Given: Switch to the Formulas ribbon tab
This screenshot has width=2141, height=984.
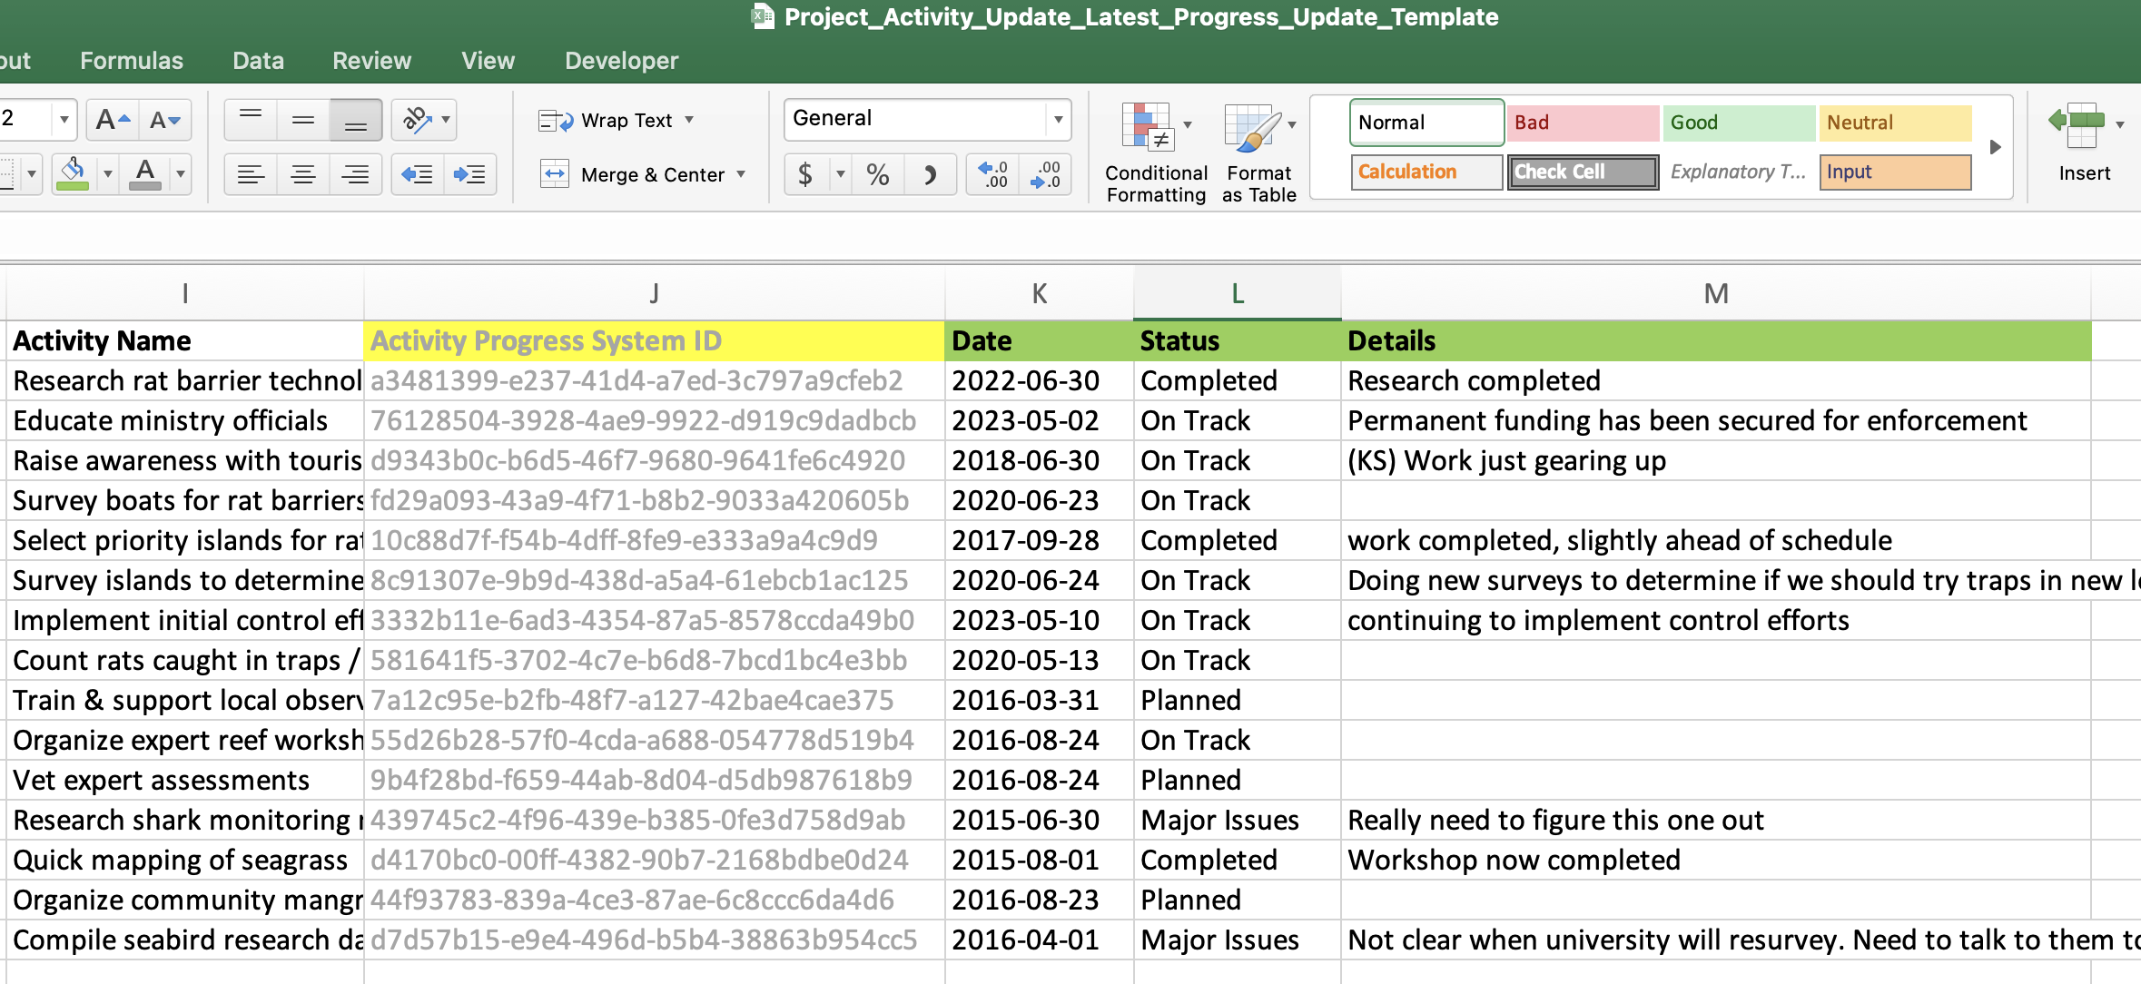Looking at the screenshot, I should (x=131, y=60).
